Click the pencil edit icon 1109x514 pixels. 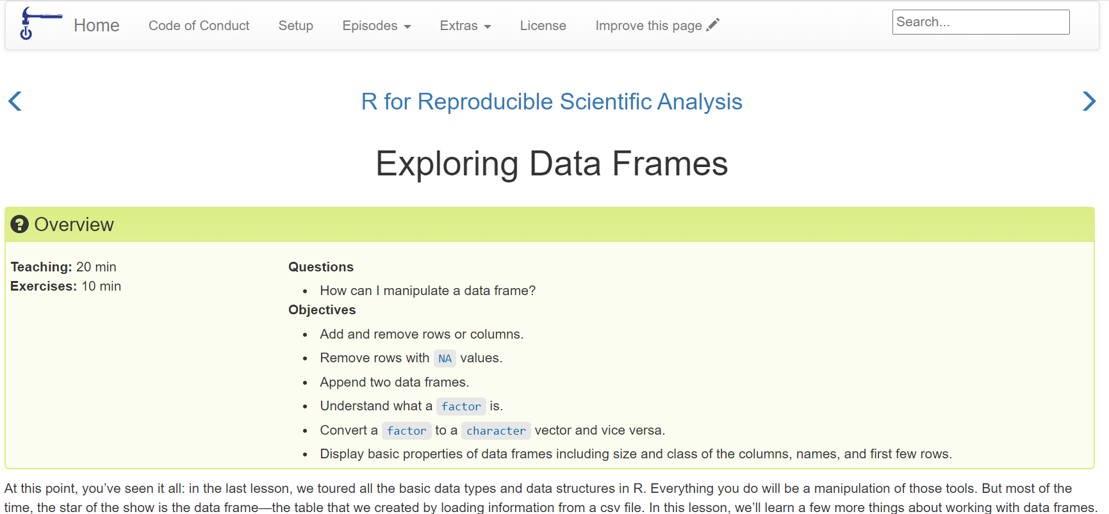click(713, 25)
